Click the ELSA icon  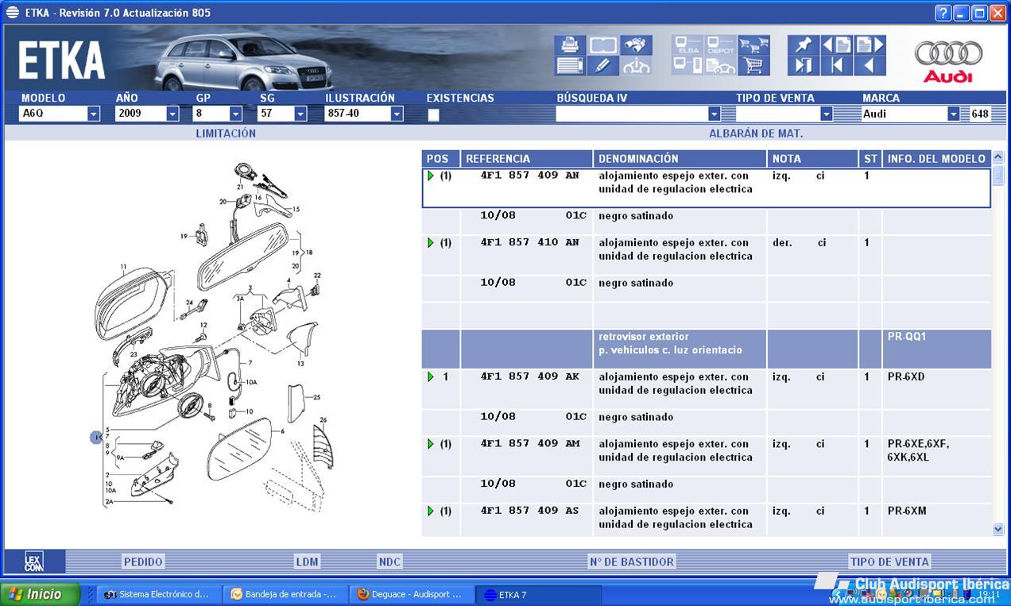pyautogui.click(x=687, y=45)
